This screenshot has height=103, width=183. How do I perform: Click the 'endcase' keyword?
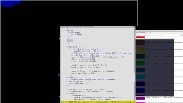click(69, 41)
